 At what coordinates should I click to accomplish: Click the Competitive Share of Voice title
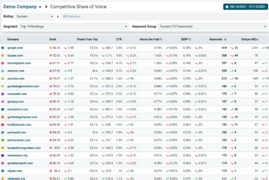click(78, 7)
